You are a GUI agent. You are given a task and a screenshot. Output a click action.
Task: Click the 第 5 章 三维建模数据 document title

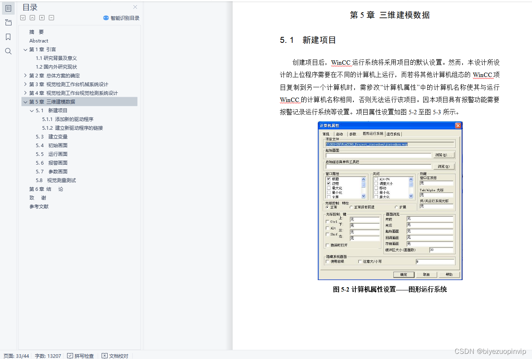[389, 15]
